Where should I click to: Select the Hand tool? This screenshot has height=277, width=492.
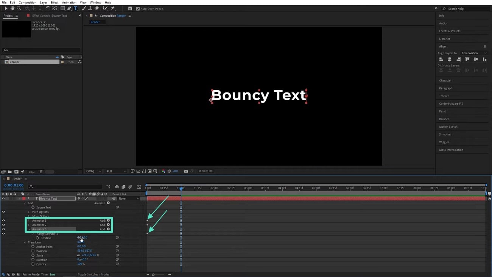point(12,8)
